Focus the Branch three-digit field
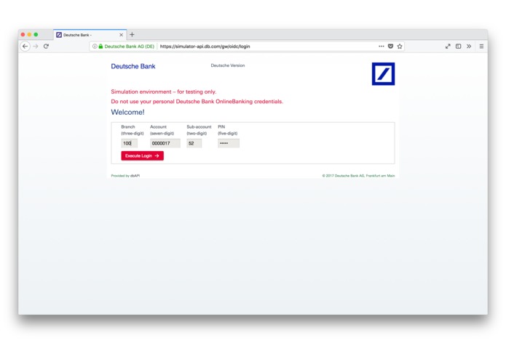The height and width of the screenshot is (359, 506). pyautogui.click(x=130, y=143)
